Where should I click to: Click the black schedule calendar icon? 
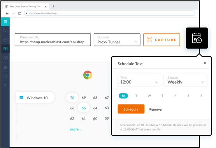click(x=197, y=38)
